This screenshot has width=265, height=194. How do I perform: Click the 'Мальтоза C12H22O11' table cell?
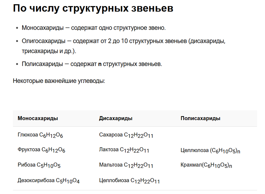click(126, 165)
